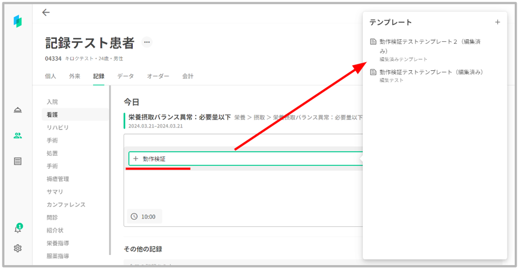Screen dimensions: 518x268
Task: Select 紹介状 in the record sidebar
Action: click(x=55, y=230)
